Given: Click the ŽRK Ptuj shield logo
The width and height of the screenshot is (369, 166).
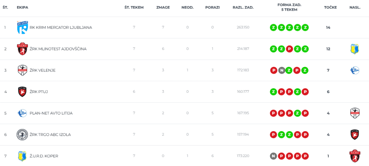Looking at the screenshot, I should (22, 92).
